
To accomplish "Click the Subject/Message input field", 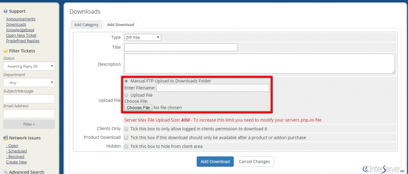I will tap(29, 99).
